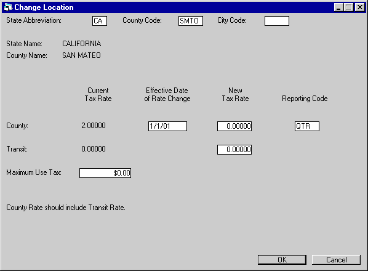This screenshot has width=368, height=271.
Task: Edit the Effective Date field showing 1/1/01
Action: (167, 126)
